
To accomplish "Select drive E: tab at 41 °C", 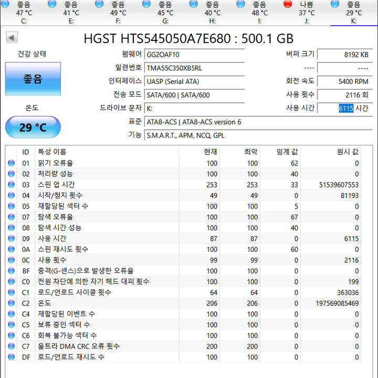I will 71,13.
